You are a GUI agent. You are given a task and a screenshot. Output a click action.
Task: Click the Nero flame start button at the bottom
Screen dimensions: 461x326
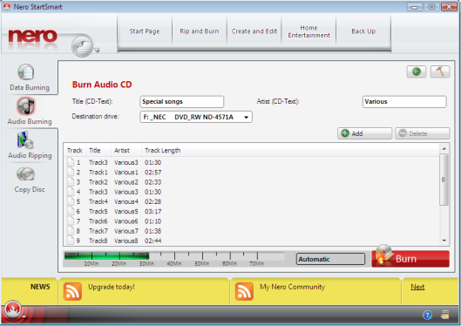(12, 309)
